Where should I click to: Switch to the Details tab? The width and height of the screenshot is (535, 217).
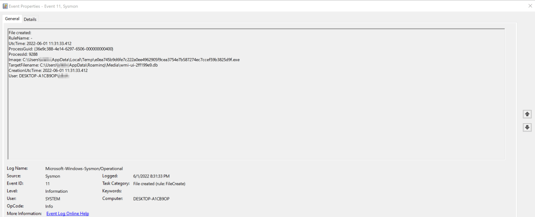[x=30, y=19]
